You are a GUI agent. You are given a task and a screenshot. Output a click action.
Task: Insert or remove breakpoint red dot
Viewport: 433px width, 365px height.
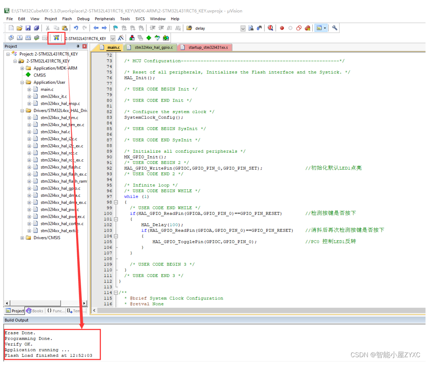pos(282,28)
